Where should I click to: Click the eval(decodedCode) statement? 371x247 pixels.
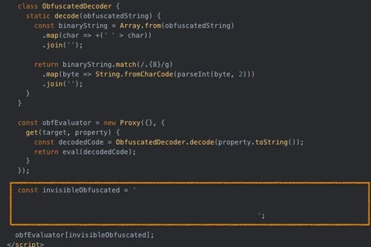pyautogui.click(x=98, y=152)
